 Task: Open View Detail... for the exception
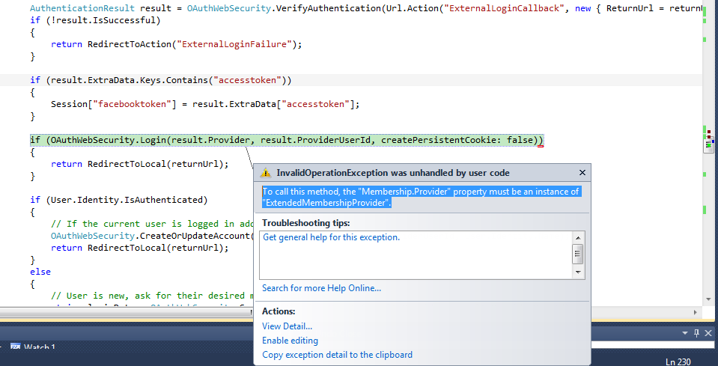click(x=287, y=326)
